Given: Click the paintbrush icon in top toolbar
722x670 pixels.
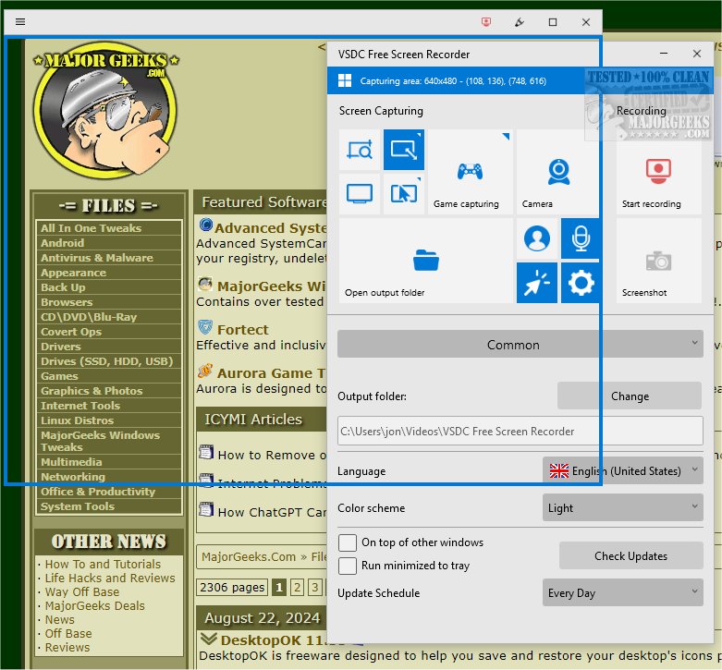Looking at the screenshot, I should pos(520,21).
